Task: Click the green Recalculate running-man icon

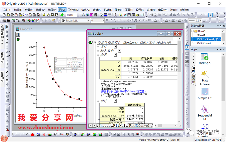Action: (x=62, y=15)
